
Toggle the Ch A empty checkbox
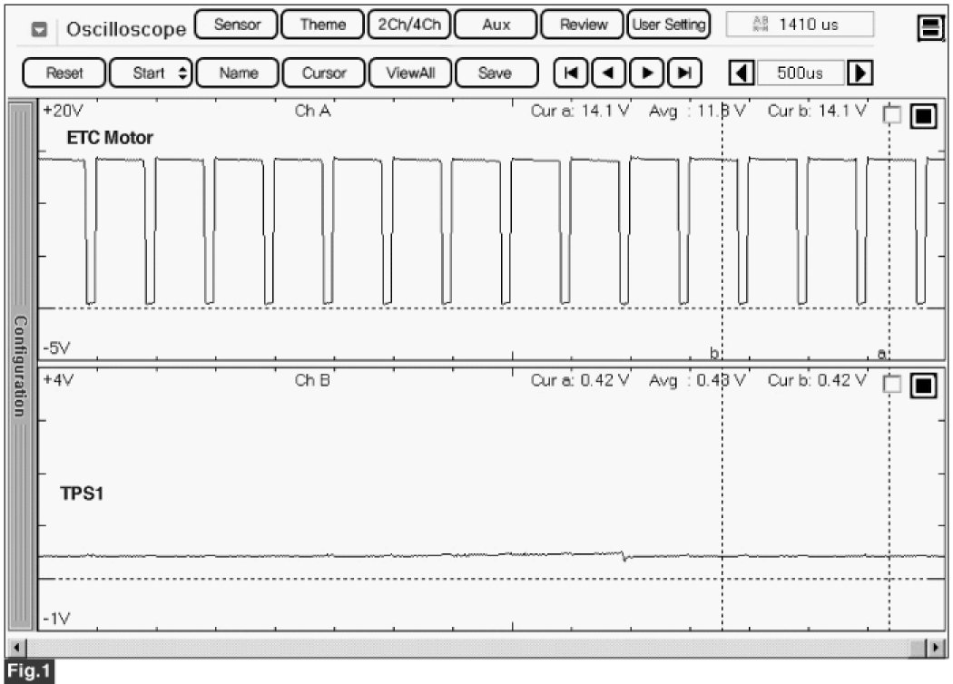click(893, 115)
